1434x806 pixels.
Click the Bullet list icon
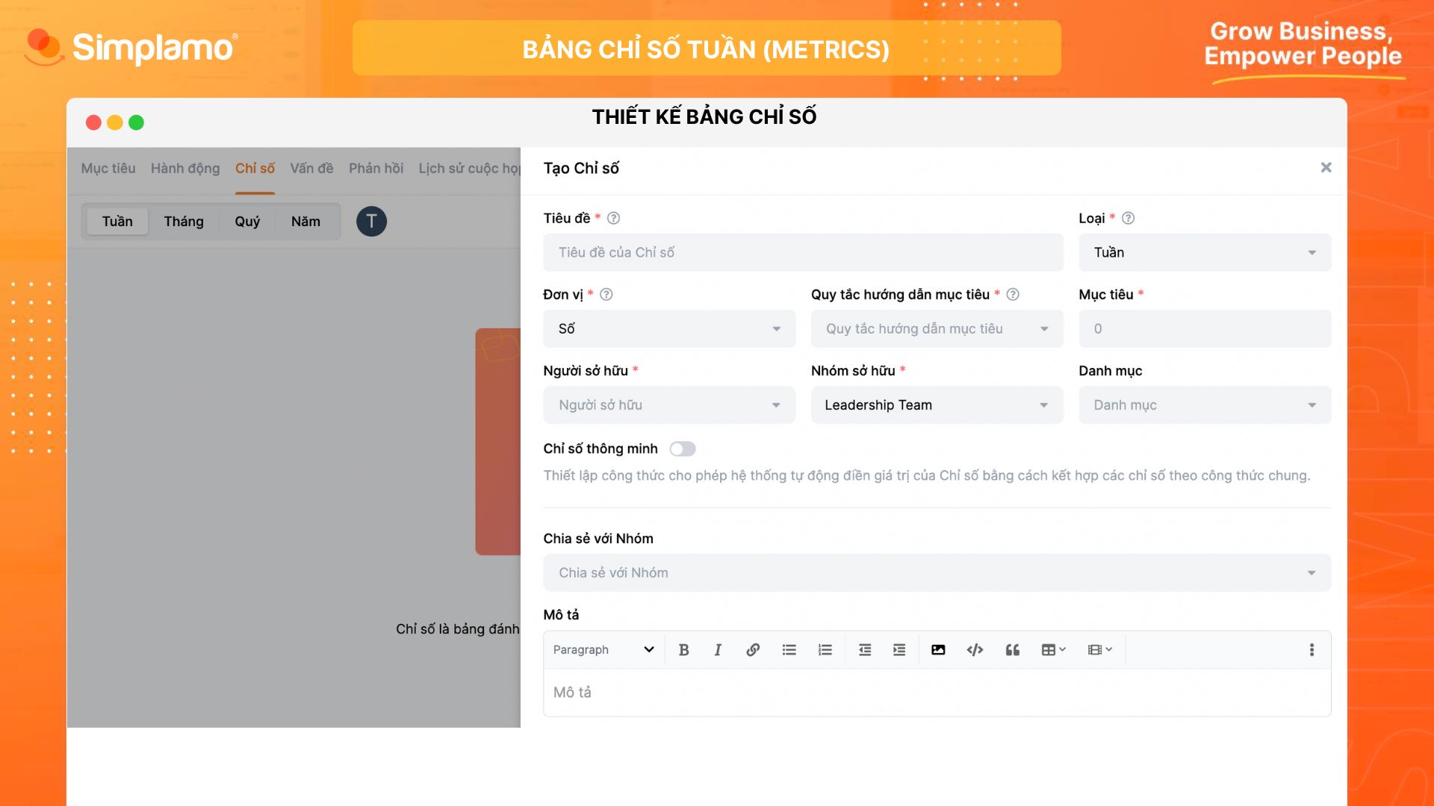pyautogui.click(x=789, y=649)
